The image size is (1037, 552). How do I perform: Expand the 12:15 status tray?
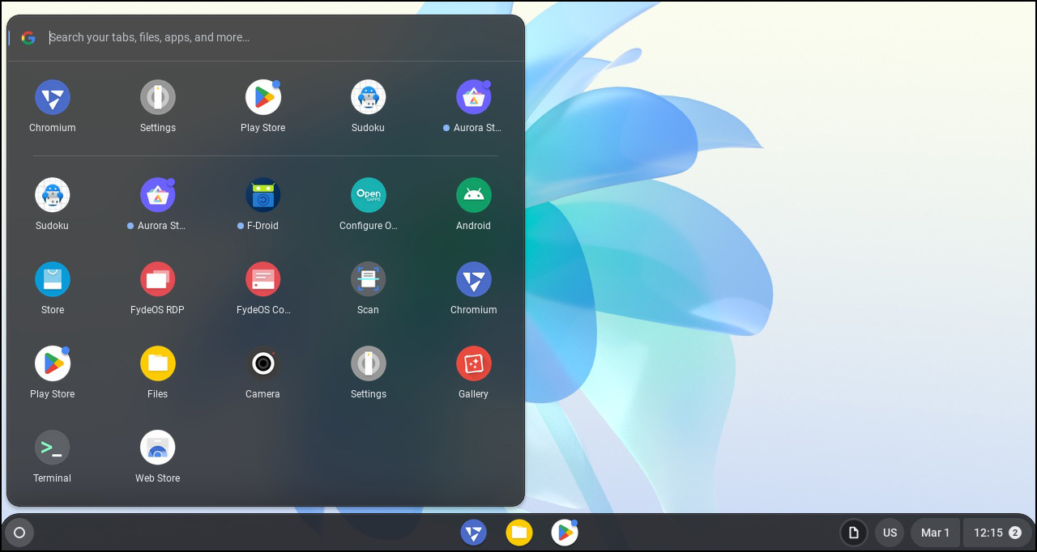(997, 533)
